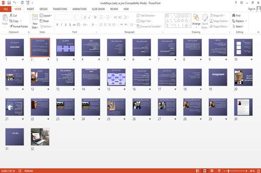
Task: Toggle Center paragraph alignment
Action: click(x=105, y=25)
